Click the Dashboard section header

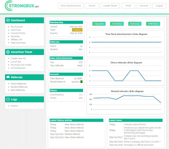25,20
